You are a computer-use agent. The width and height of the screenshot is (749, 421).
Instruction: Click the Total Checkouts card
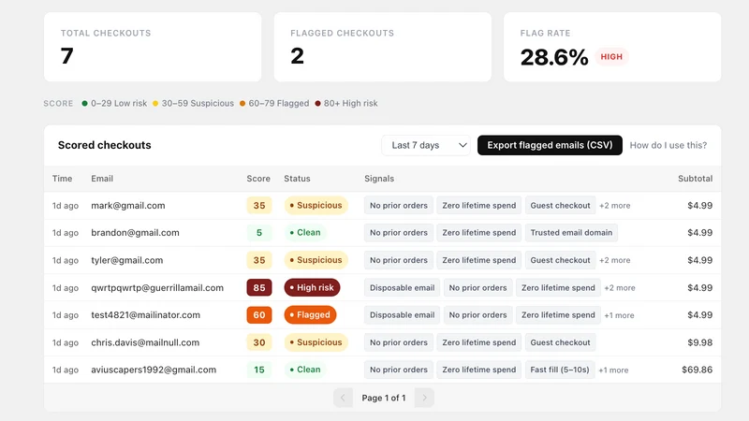(x=153, y=47)
